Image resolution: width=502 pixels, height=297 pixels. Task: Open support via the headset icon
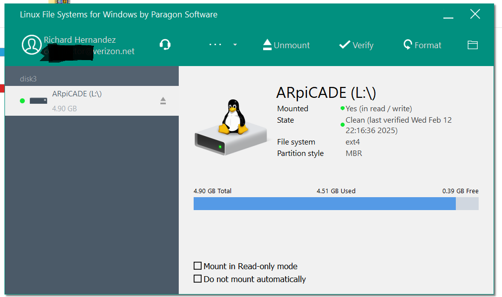coord(165,45)
